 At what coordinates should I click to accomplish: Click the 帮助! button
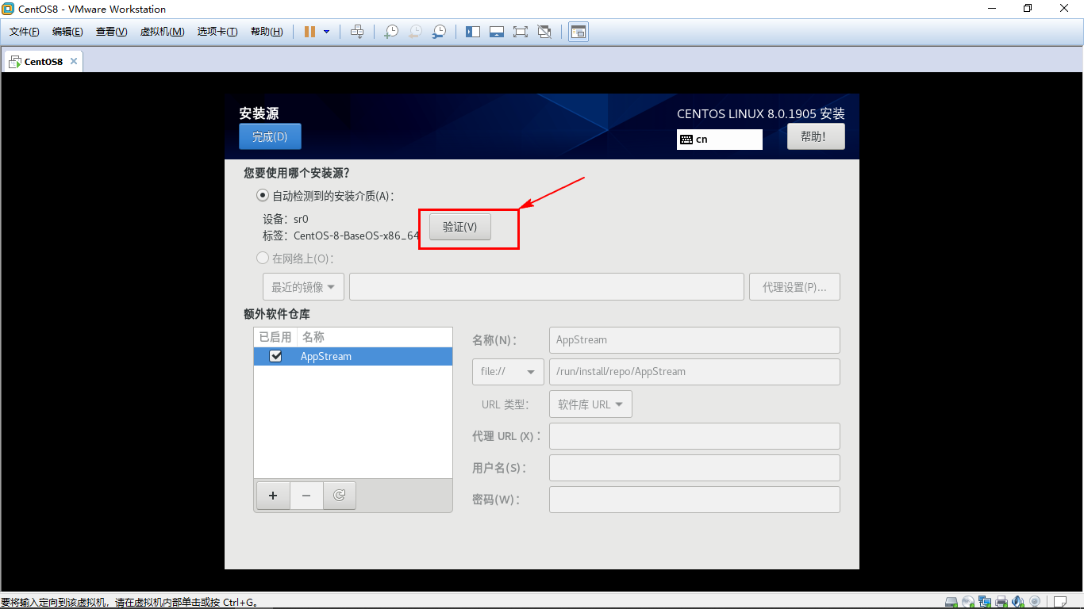tap(816, 136)
